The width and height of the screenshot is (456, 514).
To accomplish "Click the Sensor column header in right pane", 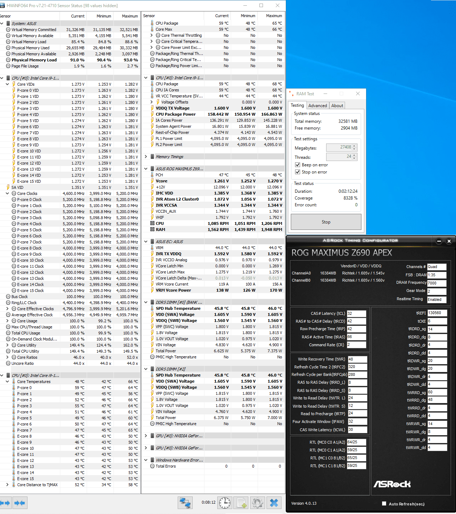I will 173,16.
